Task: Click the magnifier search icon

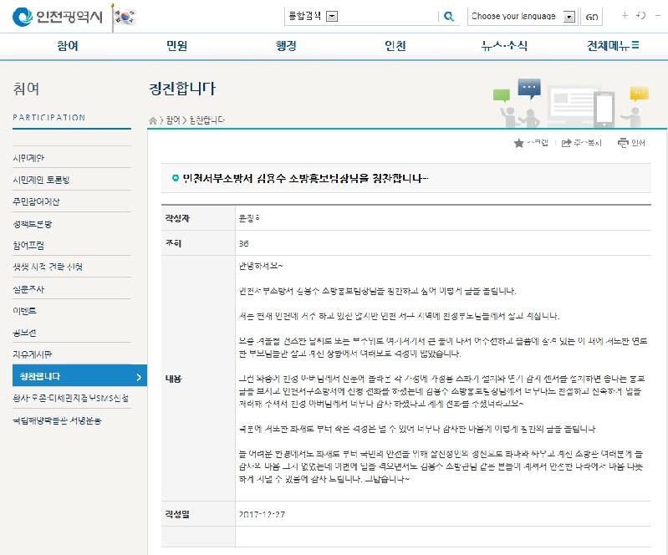Action: 449,16
